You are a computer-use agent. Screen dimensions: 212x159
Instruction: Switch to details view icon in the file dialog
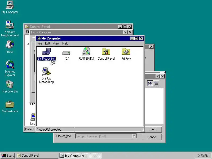[x=156, y=83]
